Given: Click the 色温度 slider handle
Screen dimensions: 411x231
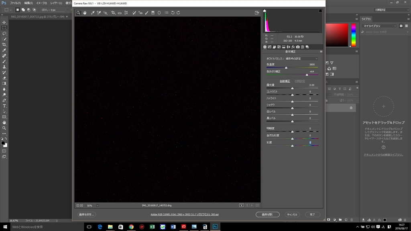Looking at the screenshot, I should pyautogui.click(x=286, y=68).
